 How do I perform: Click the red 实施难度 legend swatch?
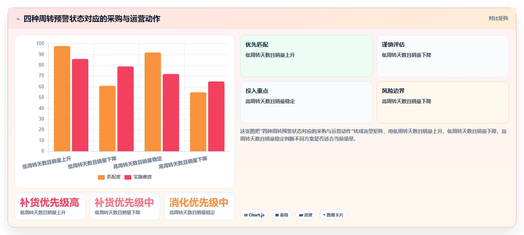point(128,177)
